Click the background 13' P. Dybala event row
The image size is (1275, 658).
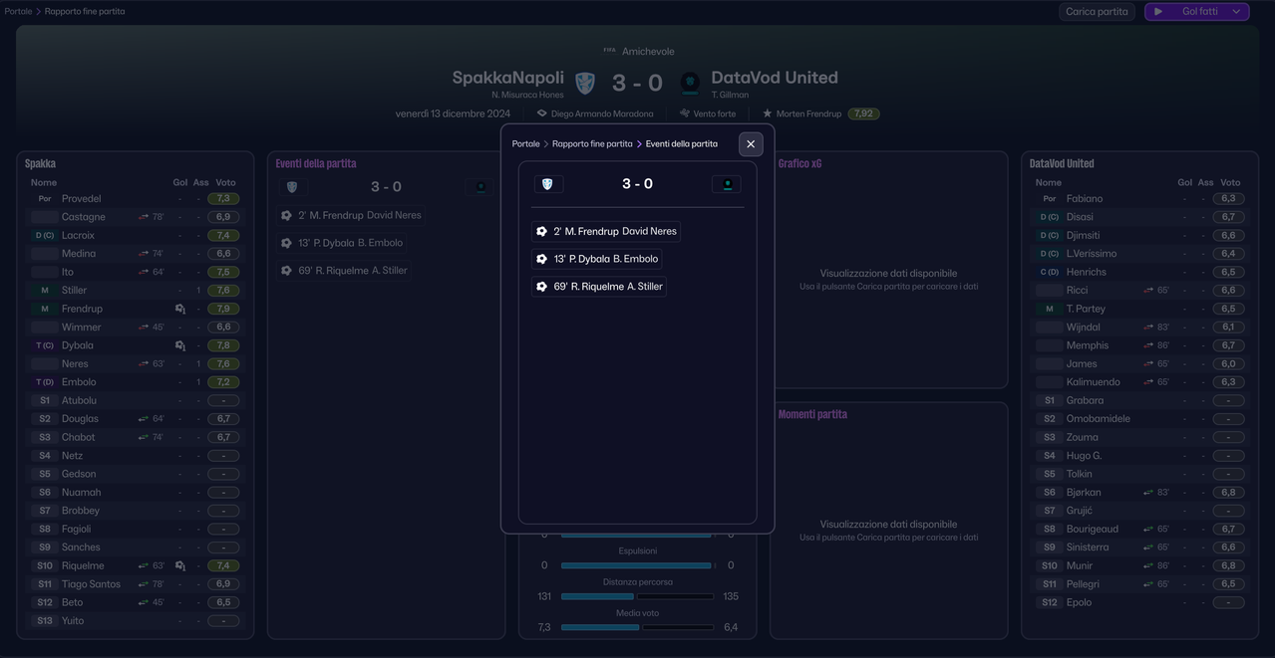(x=342, y=243)
